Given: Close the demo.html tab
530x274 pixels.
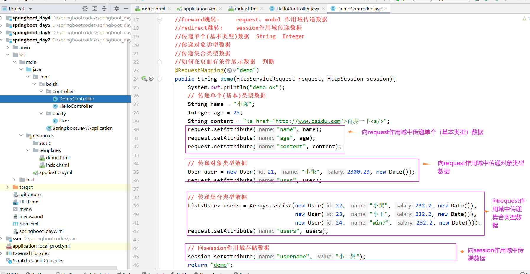Looking at the screenshot, I should [169, 9].
